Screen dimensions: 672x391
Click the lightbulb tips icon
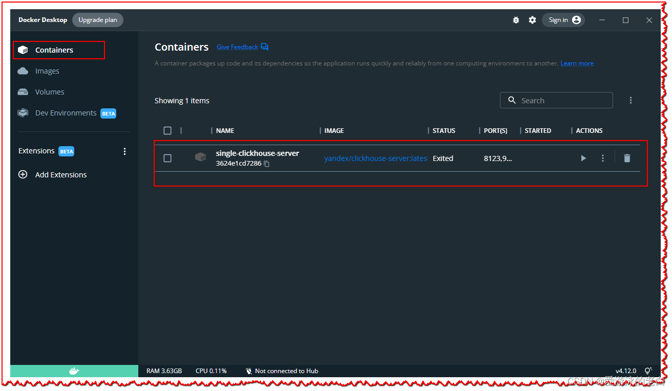click(x=648, y=371)
